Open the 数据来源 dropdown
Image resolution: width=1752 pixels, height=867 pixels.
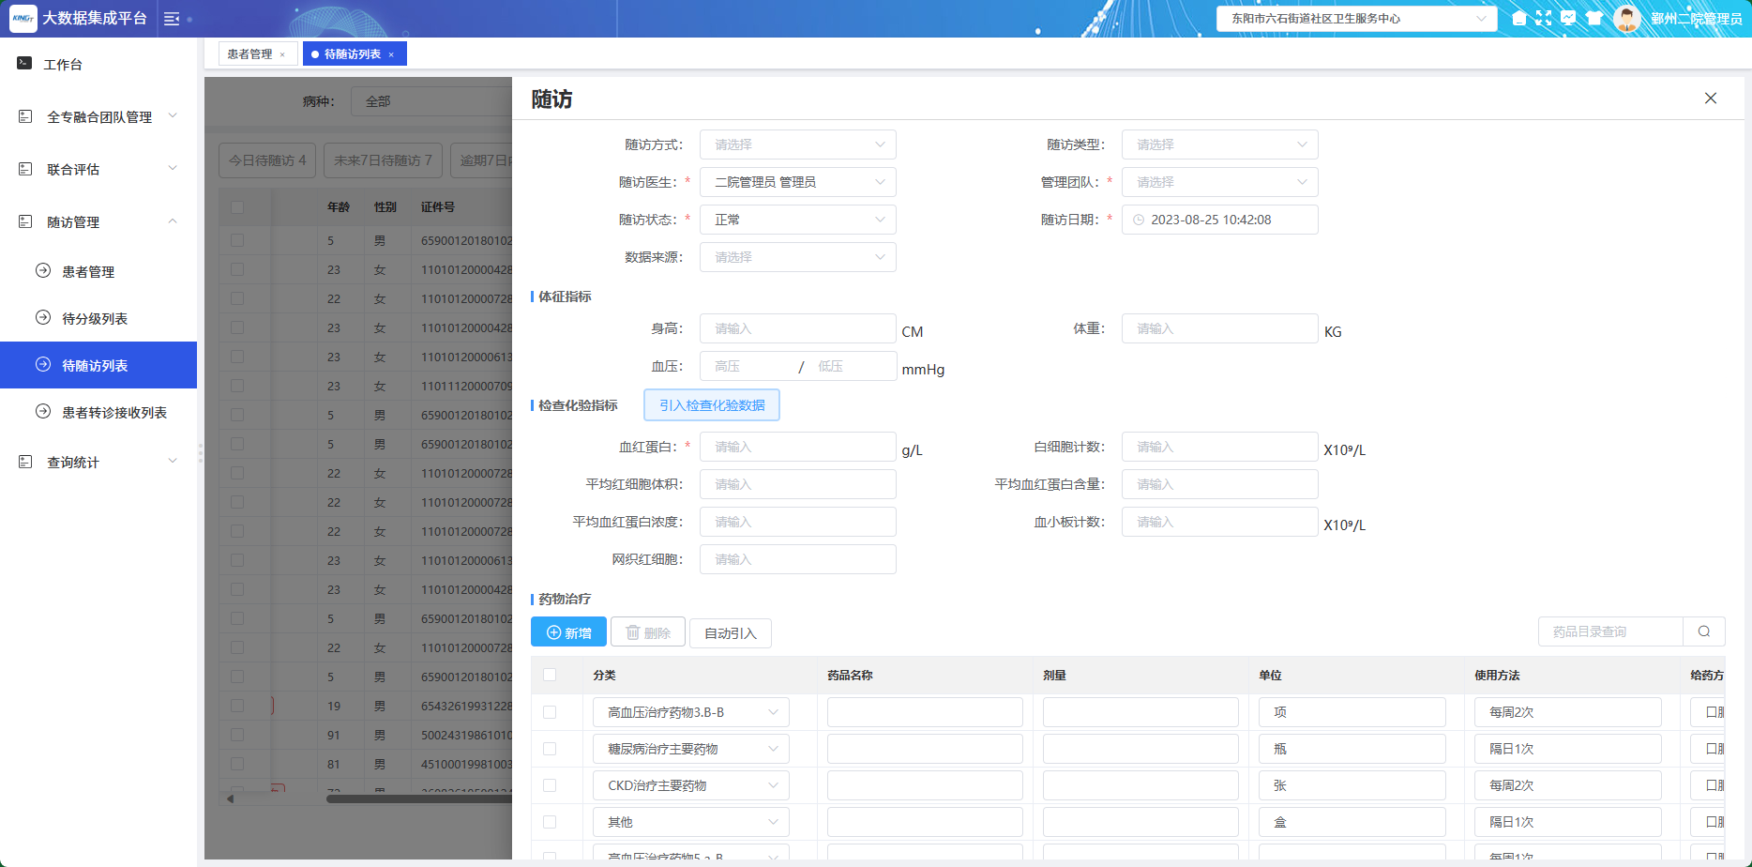pyautogui.click(x=798, y=257)
